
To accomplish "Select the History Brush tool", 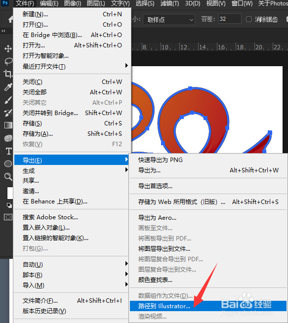I will point(8,113).
